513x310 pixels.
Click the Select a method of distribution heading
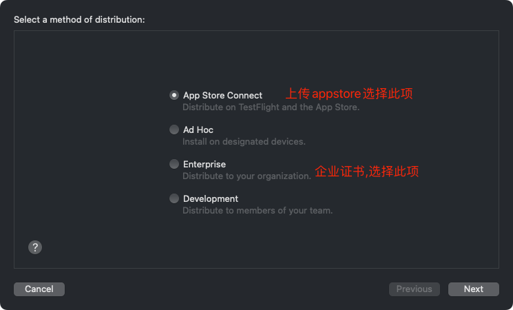point(79,20)
